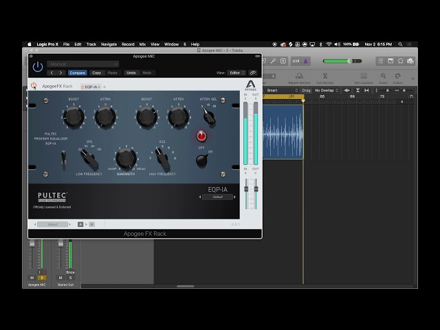Viewport: 440px width, 330px height.
Task: Flip the Off/On toggle switch
Action: [x=202, y=160]
